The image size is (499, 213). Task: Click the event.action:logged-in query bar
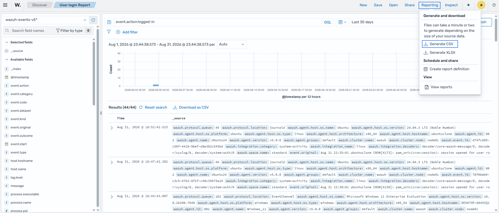click(x=217, y=22)
